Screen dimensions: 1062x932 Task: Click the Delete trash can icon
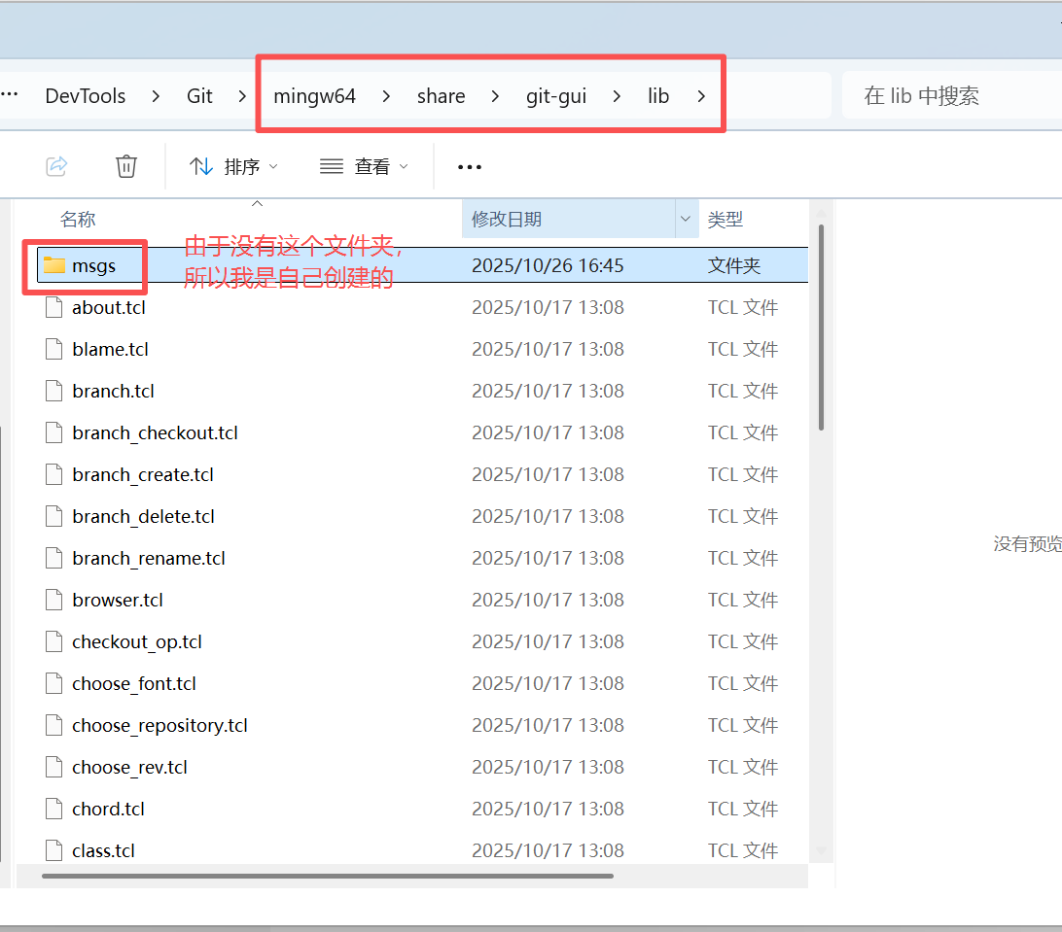[x=126, y=166]
